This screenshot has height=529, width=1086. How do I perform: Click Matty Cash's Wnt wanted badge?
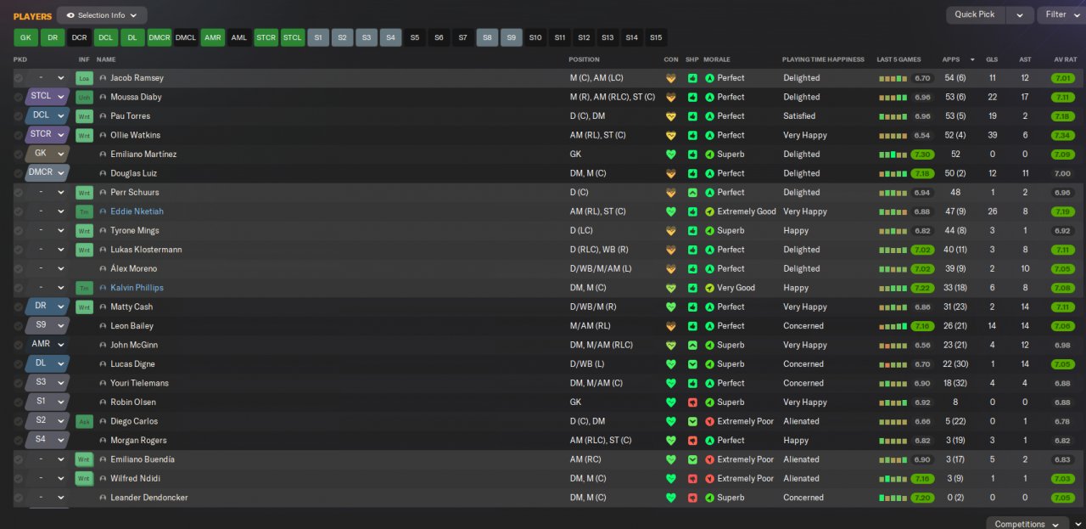coord(83,307)
